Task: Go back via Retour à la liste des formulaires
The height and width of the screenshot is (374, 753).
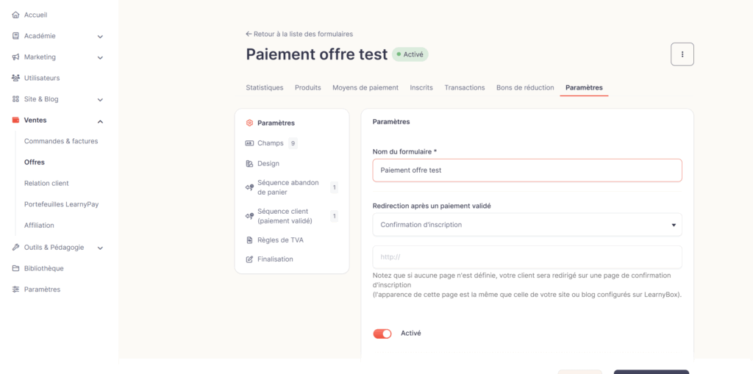Action: pos(299,34)
